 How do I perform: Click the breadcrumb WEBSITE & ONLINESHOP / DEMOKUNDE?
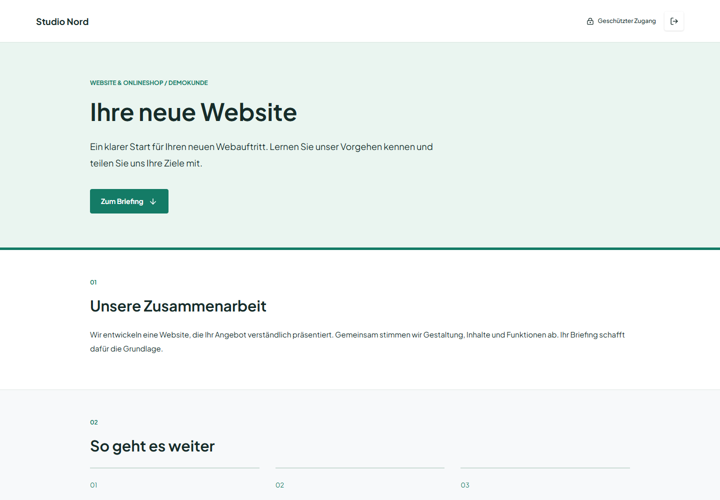(x=149, y=83)
